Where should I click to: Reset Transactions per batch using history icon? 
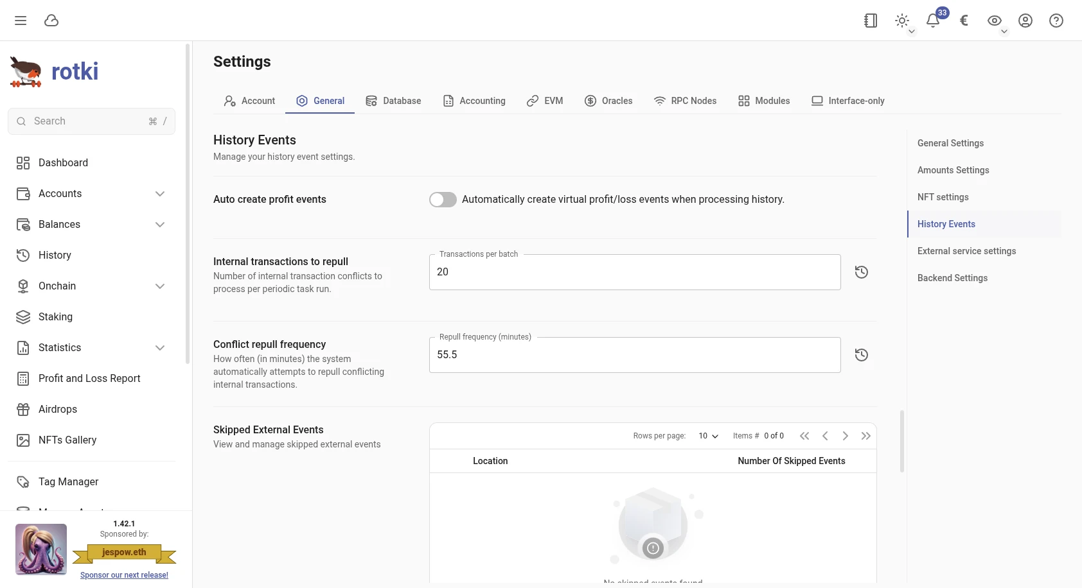pyautogui.click(x=862, y=272)
